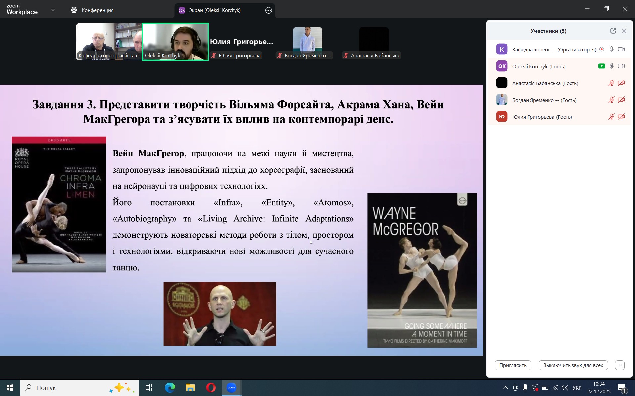This screenshot has height=396, width=635.
Task: Open Opera browser from taskbar
Action: (211, 388)
